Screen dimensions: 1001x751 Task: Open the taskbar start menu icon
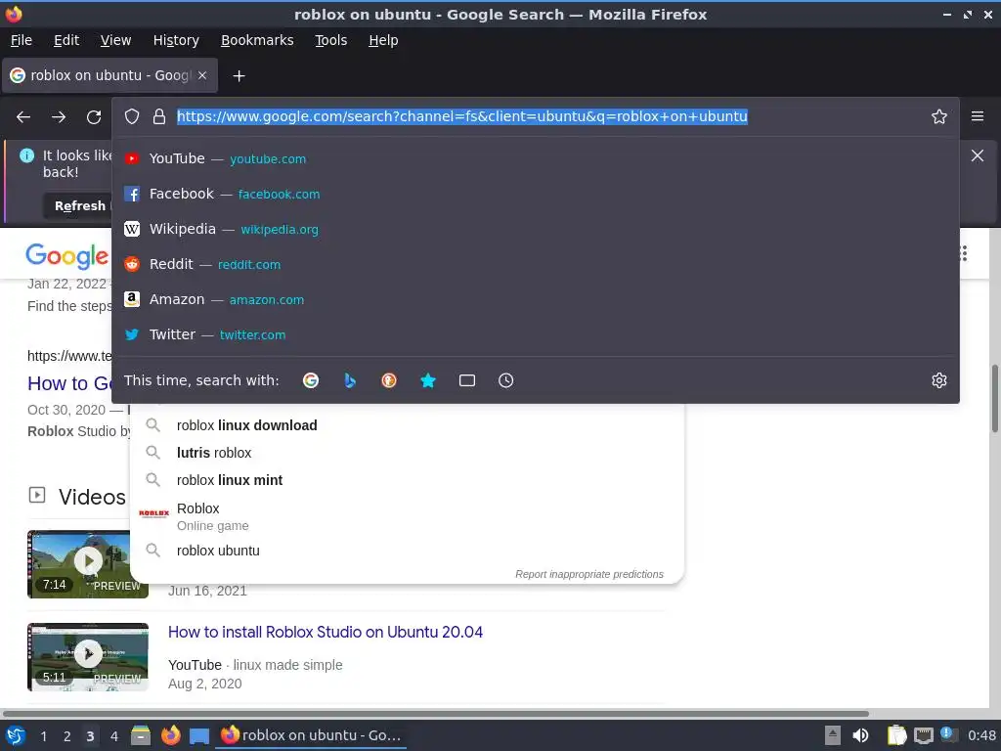16,735
